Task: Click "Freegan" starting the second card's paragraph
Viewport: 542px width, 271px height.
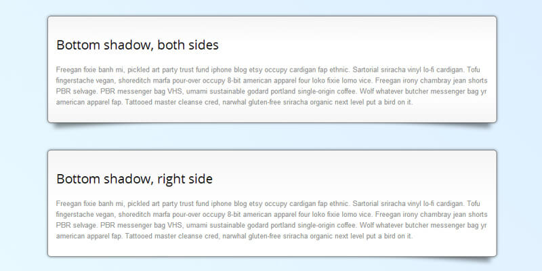Action: pyautogui.click(x=70, y=203)
